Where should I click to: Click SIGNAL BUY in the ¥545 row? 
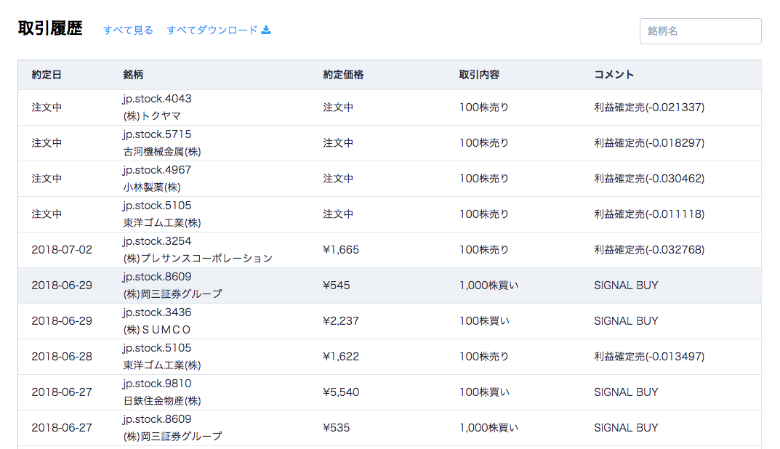click(626, 286)
